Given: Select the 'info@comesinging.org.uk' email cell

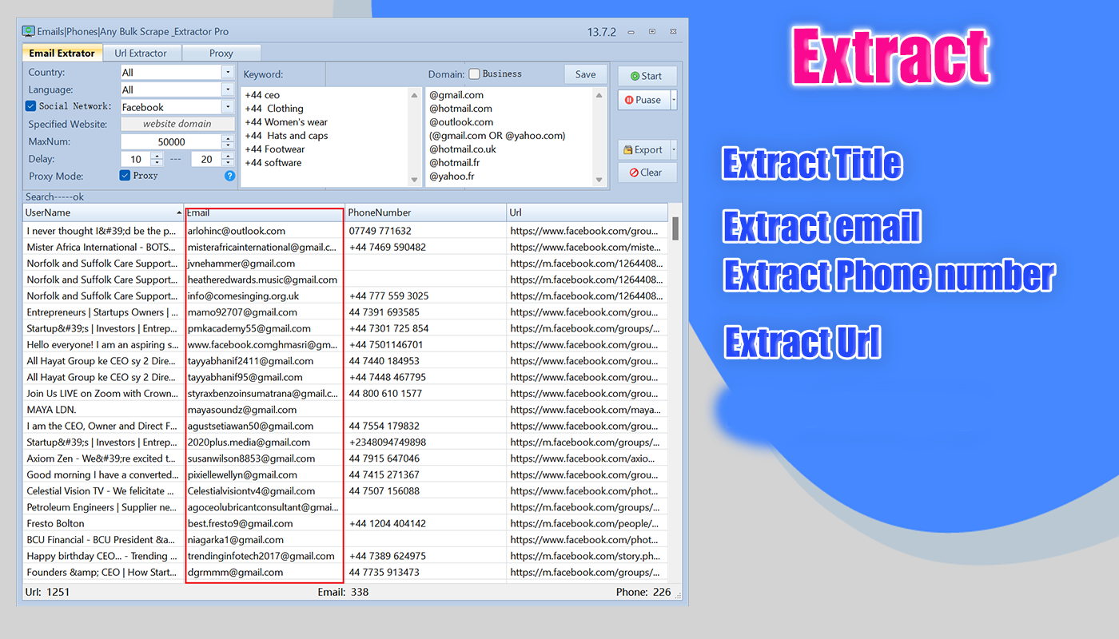Looking at the screenshot, I should point(265,296).
